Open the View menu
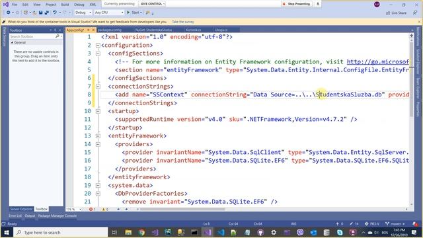 [x=37, y=5]
